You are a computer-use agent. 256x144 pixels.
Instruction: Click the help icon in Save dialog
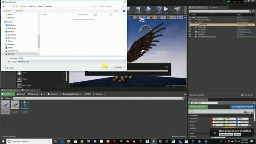click(x=124, y=11)
